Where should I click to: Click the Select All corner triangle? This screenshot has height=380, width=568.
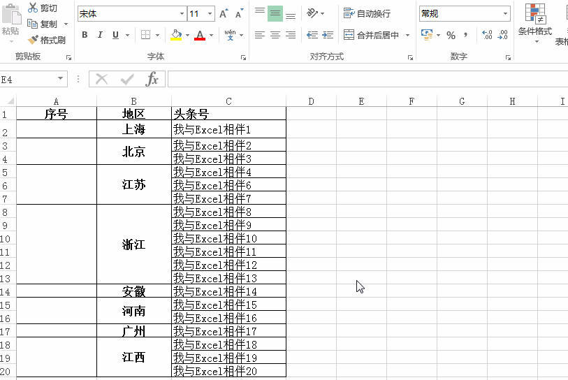point(10,101)
